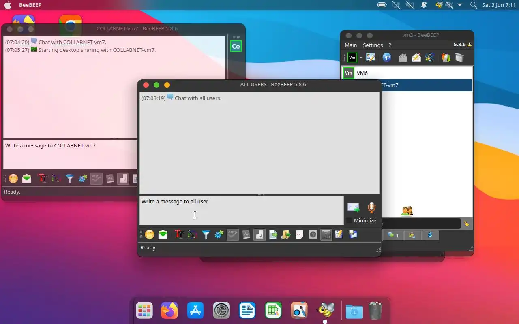The image size is (519, 324).
Task: Click 'Chat with all users.' message text
Action: click(198, 98)
